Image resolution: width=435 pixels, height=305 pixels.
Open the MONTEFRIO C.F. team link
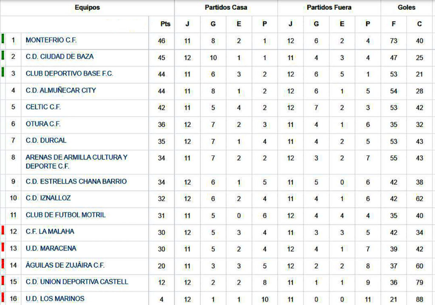pos(51,40)
